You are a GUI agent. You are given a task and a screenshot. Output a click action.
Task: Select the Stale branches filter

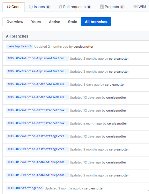coord(73,22)
